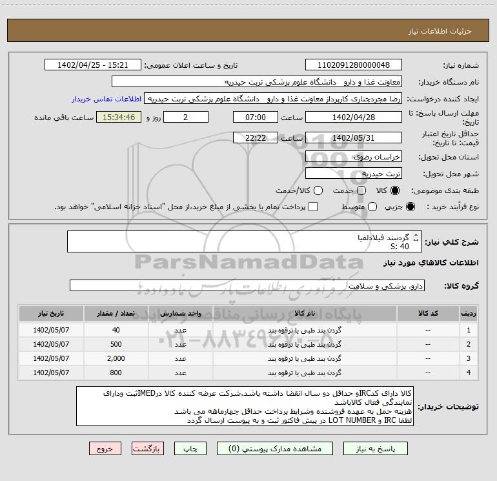Click the days remaining field showing 2
Viewport: 497px width, 481px height.
tap(186, 118)
